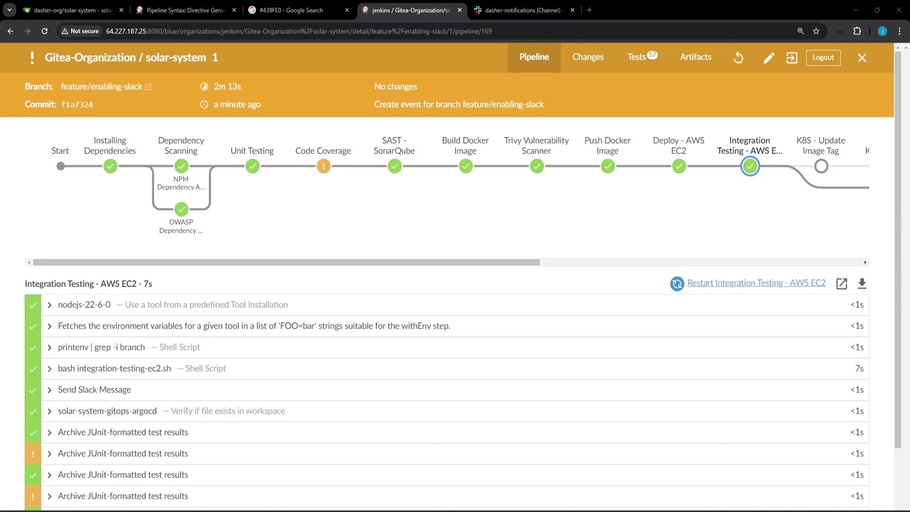Select the OWASP Dependency check node
The width and height of the screenshot is (910, 512).
pyautogui.click(x=181, y=209)
